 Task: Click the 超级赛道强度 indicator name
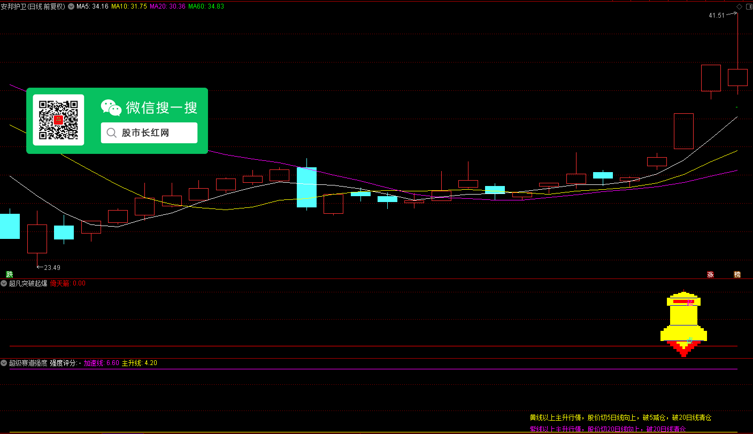coord(28,363)
